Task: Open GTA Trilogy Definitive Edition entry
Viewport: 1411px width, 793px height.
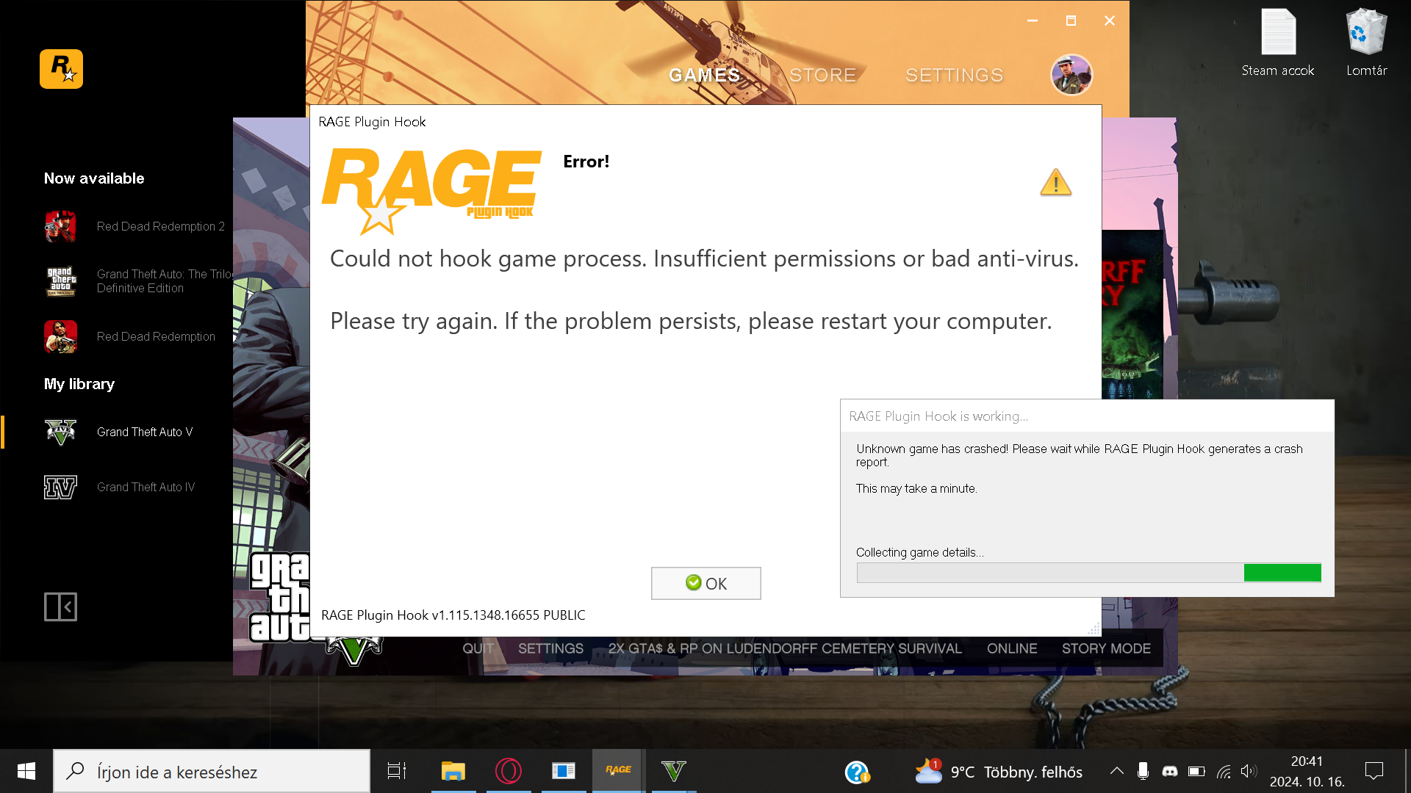Action: point(164,280)
